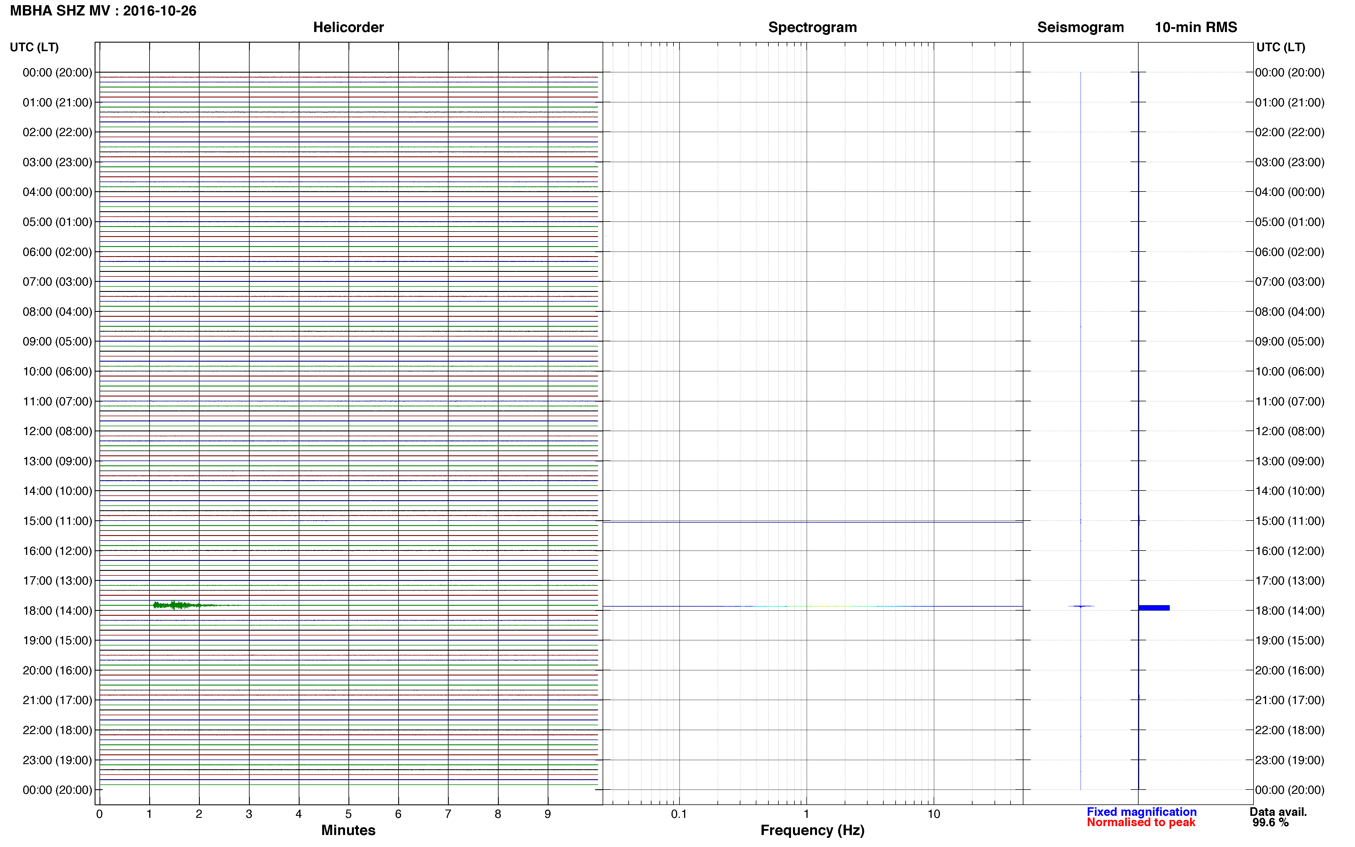Click left time label '18:00 (14:00)'

pyautogui.click(x=57, y=611)
